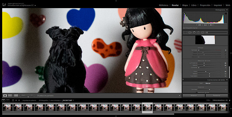Toggle the Fotografía original checkbox
Viewport: 232px width, 117px height.
184,28
